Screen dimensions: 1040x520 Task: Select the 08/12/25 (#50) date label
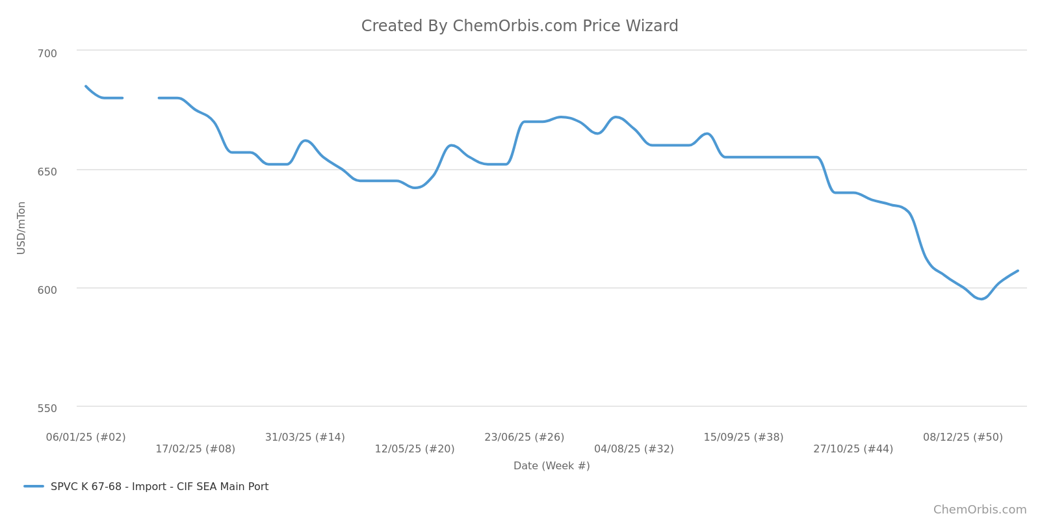point(963,437)
